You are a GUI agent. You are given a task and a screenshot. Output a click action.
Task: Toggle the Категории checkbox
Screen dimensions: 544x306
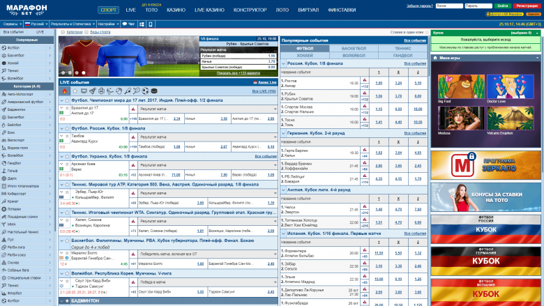click(63, 32)
